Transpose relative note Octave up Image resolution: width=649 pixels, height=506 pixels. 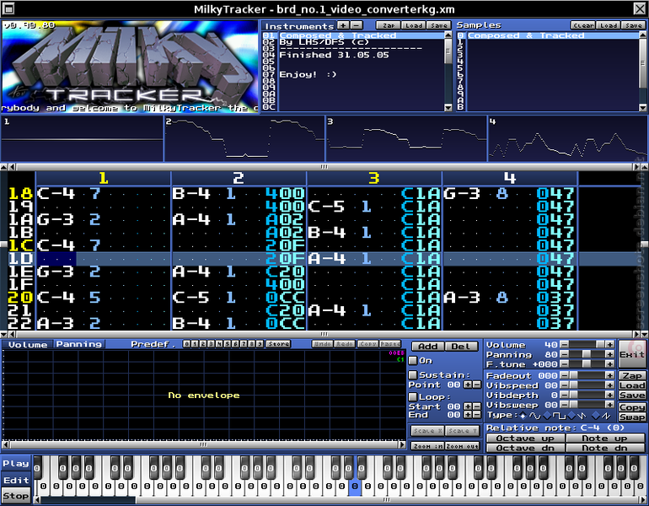pyautogui.click(x=525, y=438)
